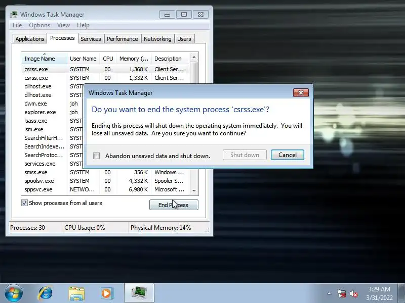Check Abandon unsaved data and shut down
405x303 pixels.
(96, 156)
